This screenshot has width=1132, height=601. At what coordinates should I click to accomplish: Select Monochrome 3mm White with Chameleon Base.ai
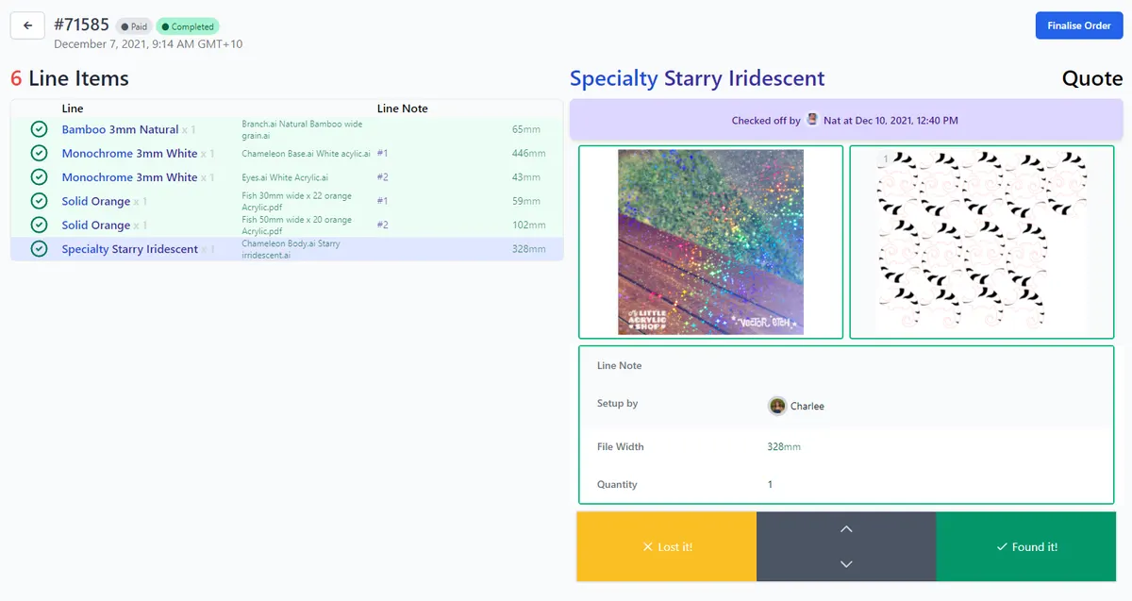point(129,153)
